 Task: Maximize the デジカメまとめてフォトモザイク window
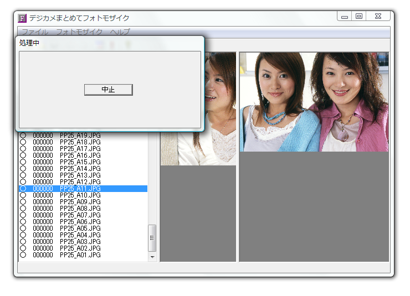[x=359, y=17]
